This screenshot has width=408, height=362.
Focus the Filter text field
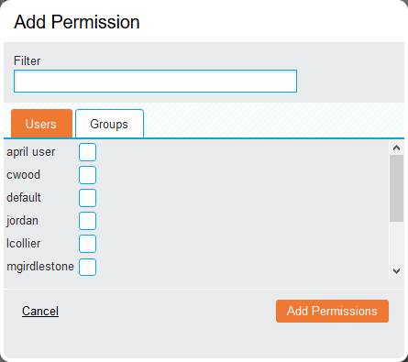pyautogui.click(x=155, y=82)
